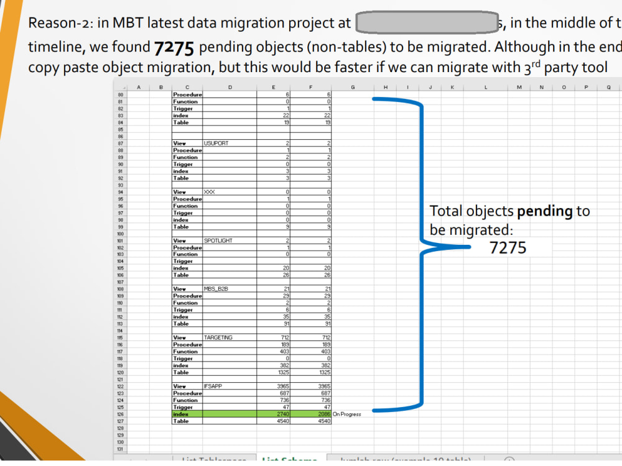Viewport: 622px width, 466px height.
Task: Select column H header
Action: click(x=385, y=87)
